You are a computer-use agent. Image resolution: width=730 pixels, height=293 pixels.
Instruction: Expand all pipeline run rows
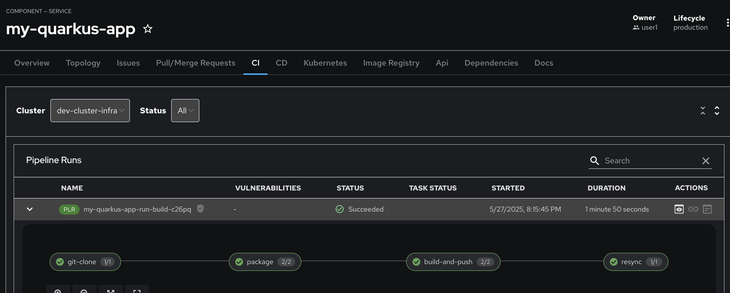(717, 111)
